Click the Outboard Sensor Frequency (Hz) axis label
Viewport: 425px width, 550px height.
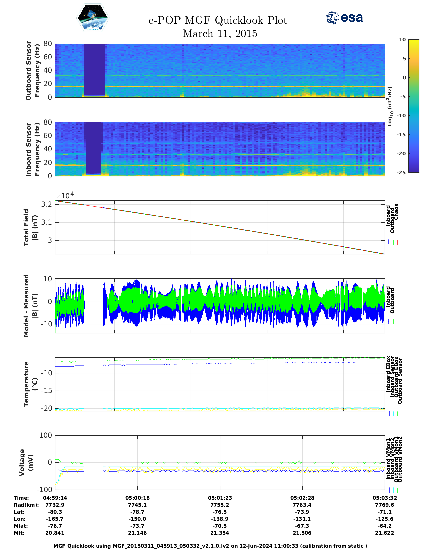coord(33,71)
